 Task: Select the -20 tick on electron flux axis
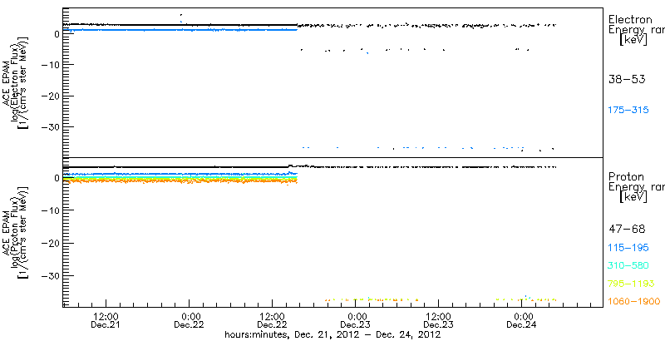point(50,96)
